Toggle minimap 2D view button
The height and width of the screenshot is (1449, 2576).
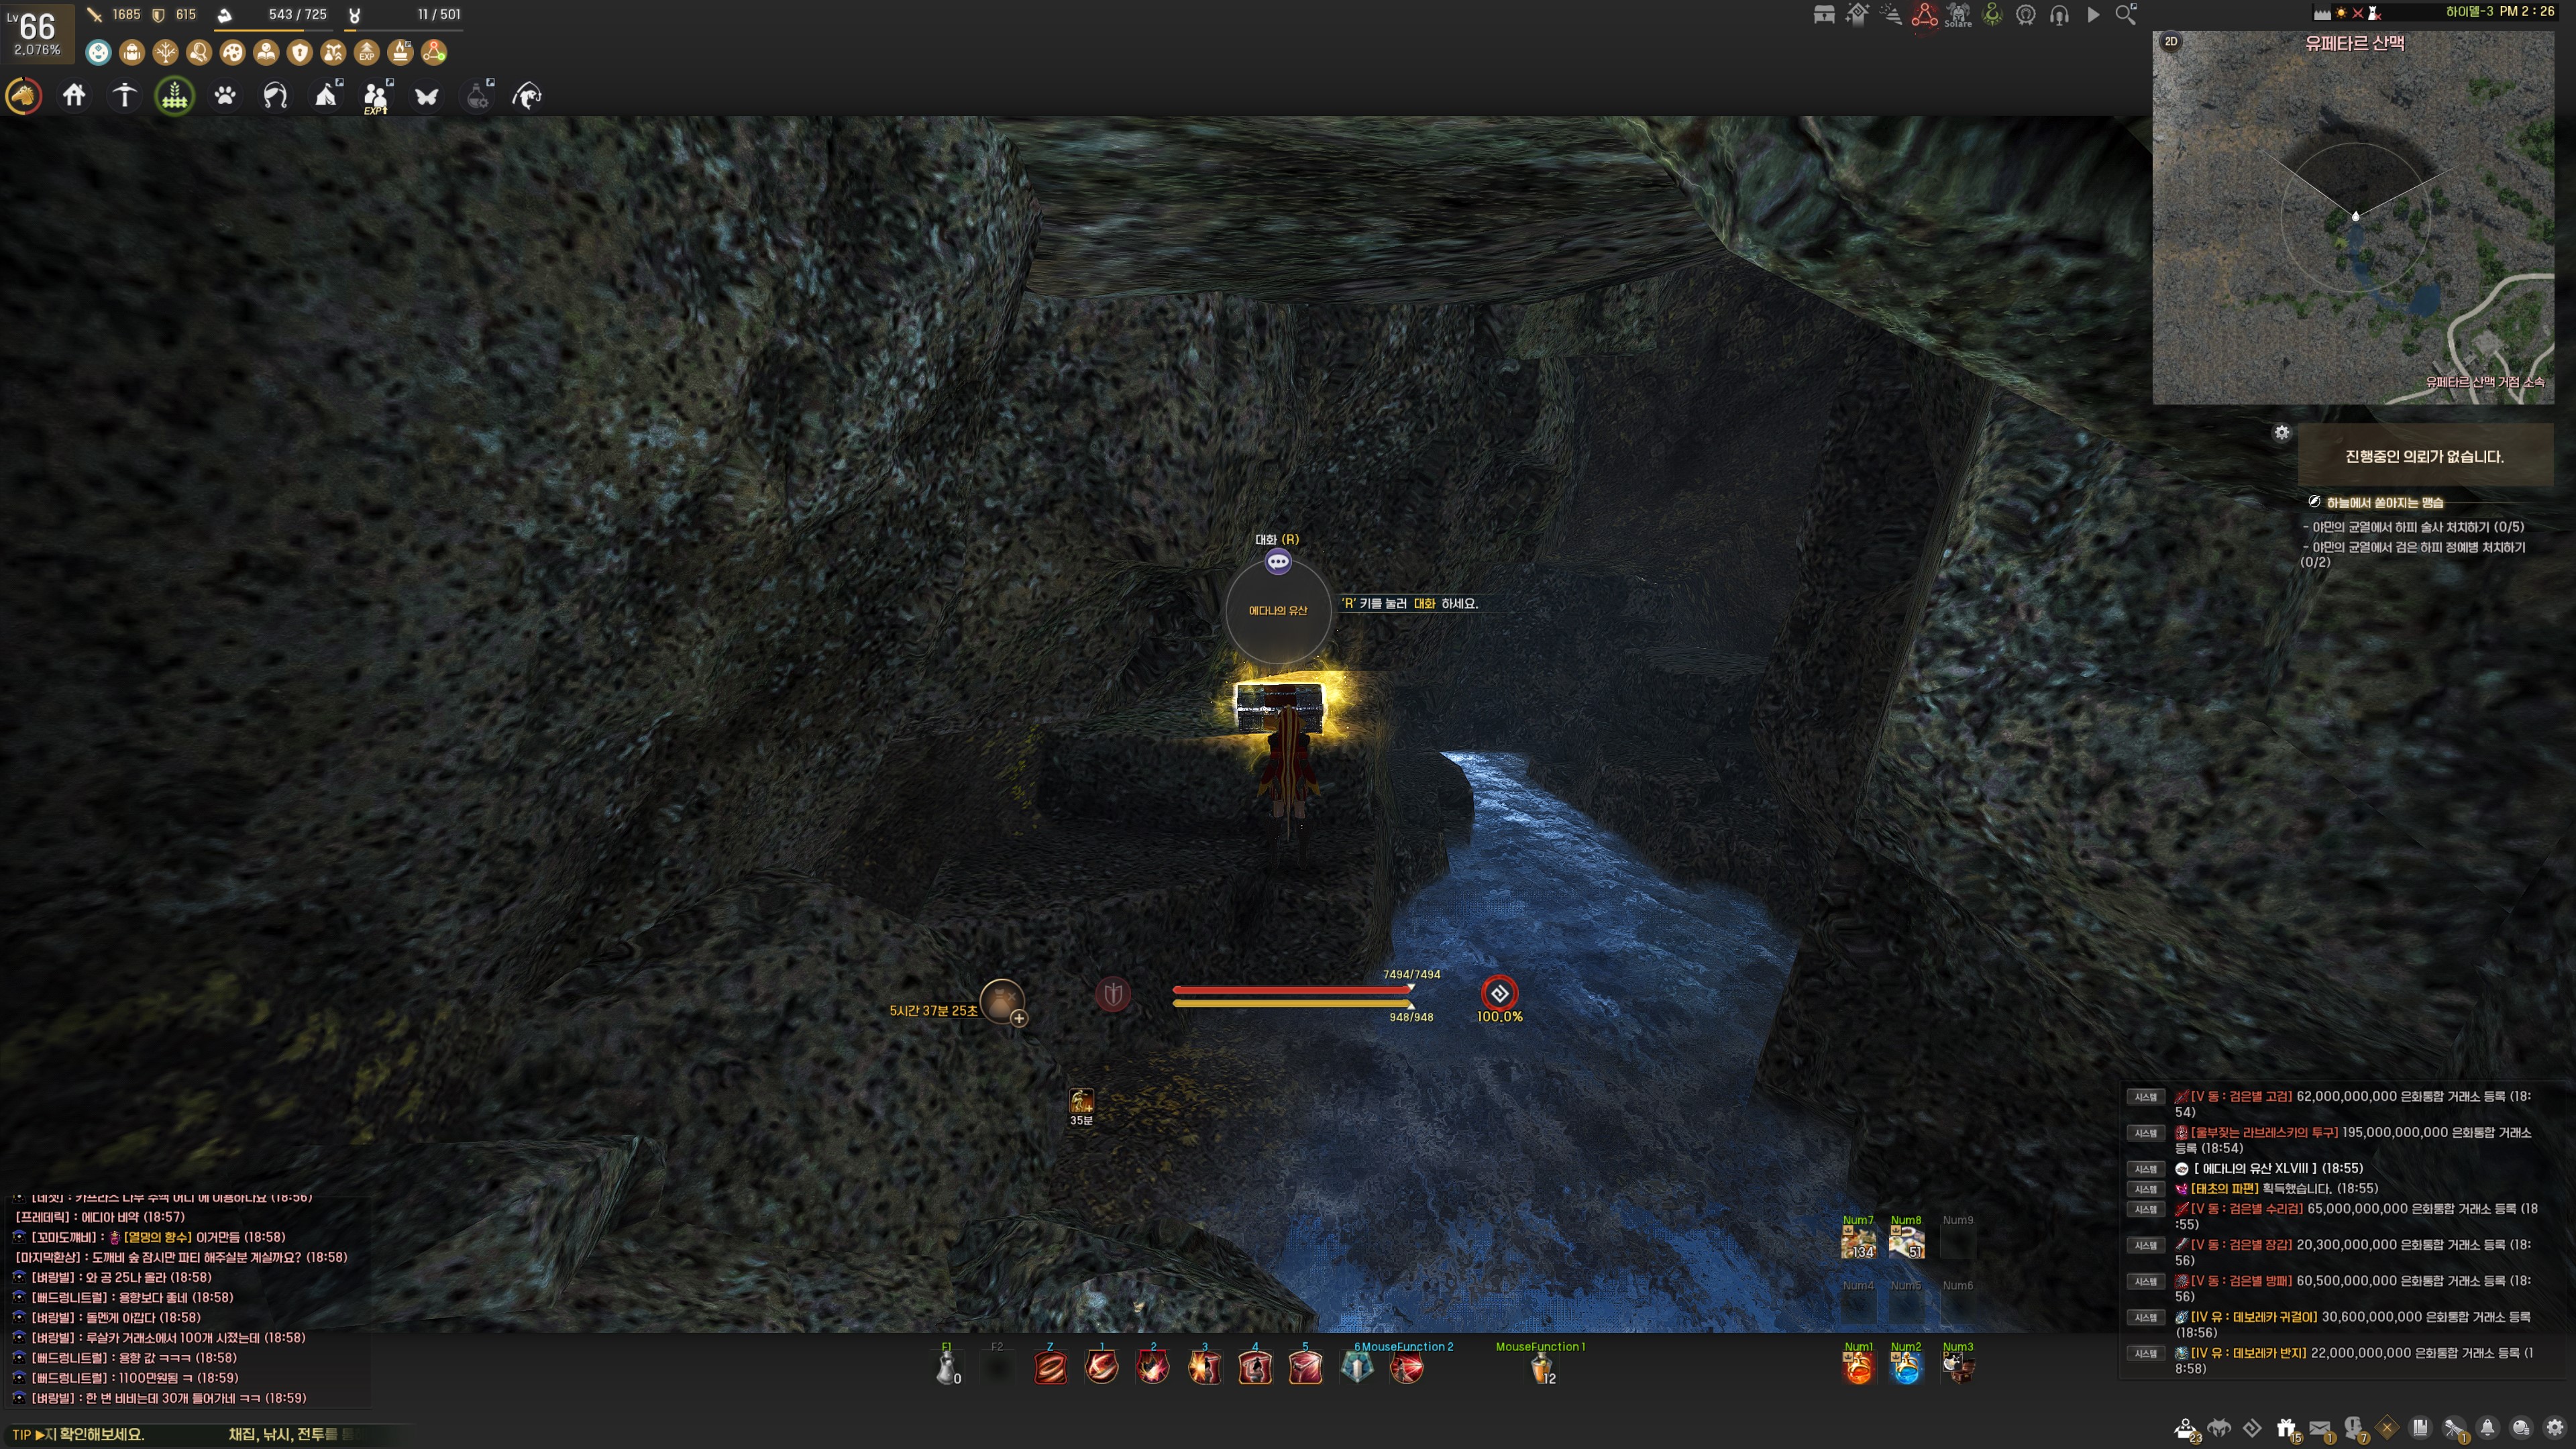click(x=2171, y=41)
